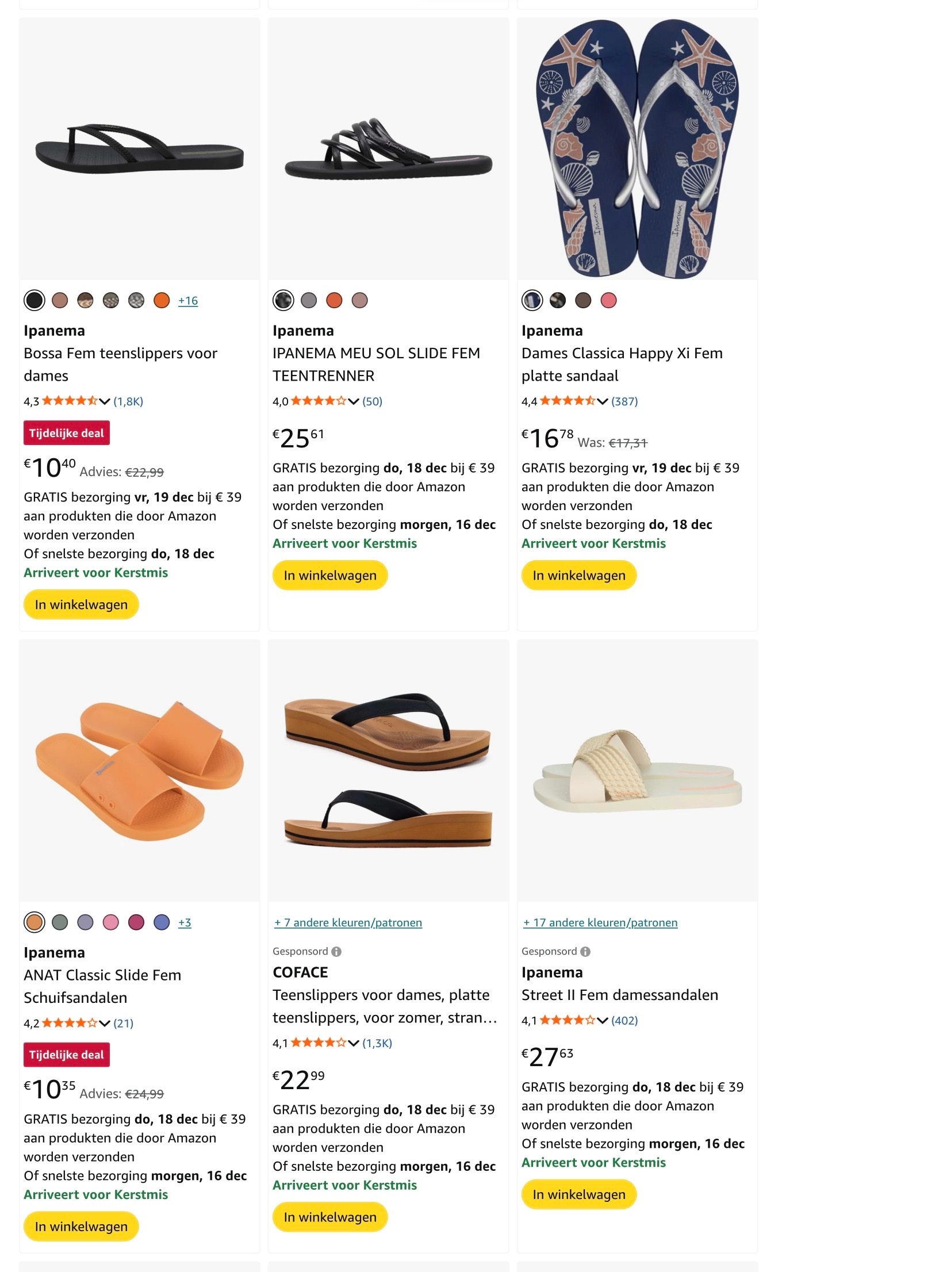Open the +3 extra colors link for ANAT Classic
This screenshot has width=943, height=1272.
point(185,922)
